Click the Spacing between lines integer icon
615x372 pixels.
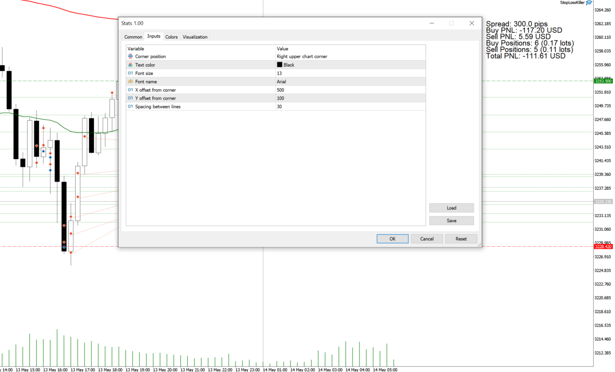[130, 106]
